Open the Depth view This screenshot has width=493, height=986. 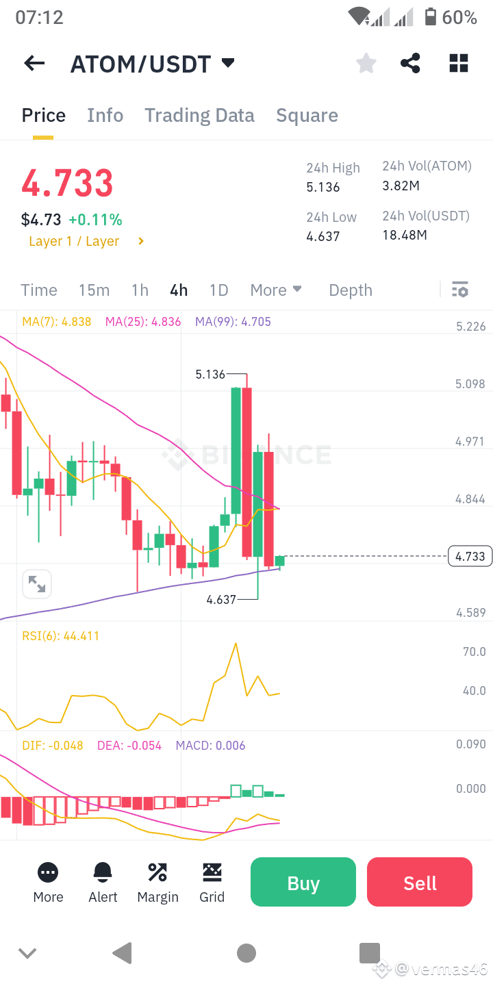pyautogui.click(x=350, y=290)
